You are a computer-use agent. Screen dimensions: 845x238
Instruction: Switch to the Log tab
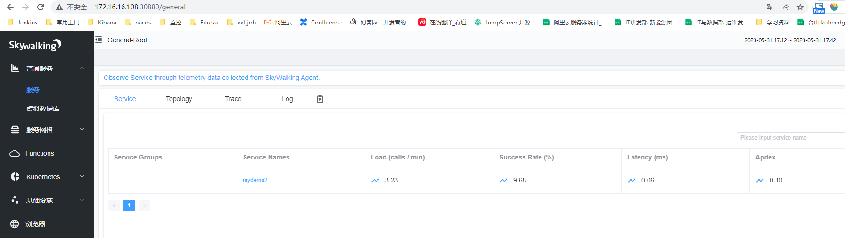tap(287, 99)
